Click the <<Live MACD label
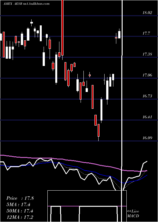The height and width of the screenshot is (222, 158). point(133,213)
